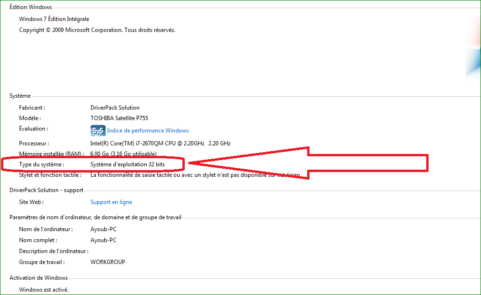Click the 5,5 performance rating badge
Screen dimensions: 481x295
[98, 131]
